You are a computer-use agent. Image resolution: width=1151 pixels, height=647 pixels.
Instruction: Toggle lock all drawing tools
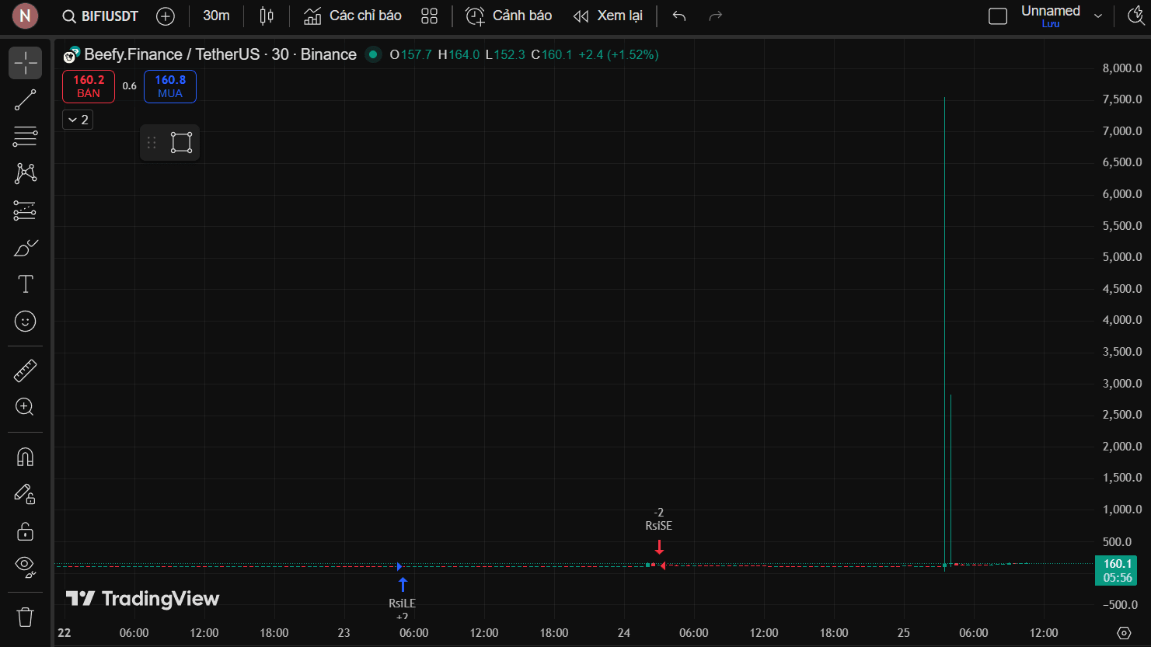click(x=26, y=531)
